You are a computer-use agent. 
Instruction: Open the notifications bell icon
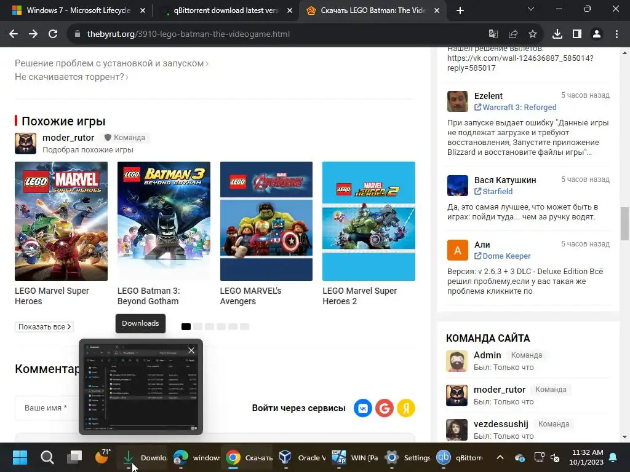tap(613, 457)
